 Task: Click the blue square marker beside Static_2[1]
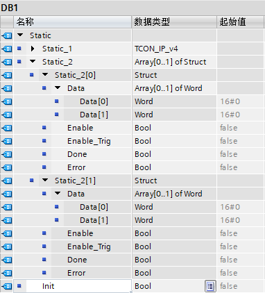tap(32, 181)
